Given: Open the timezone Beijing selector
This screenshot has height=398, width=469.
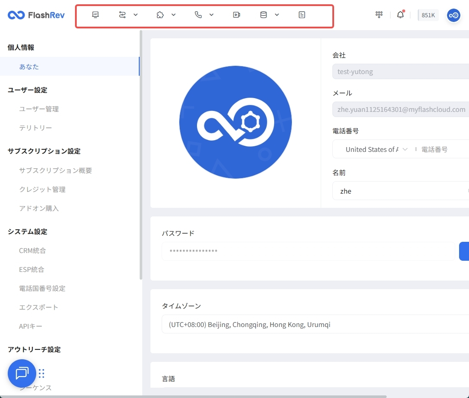Looking at the screenshot, I should 315,324.
